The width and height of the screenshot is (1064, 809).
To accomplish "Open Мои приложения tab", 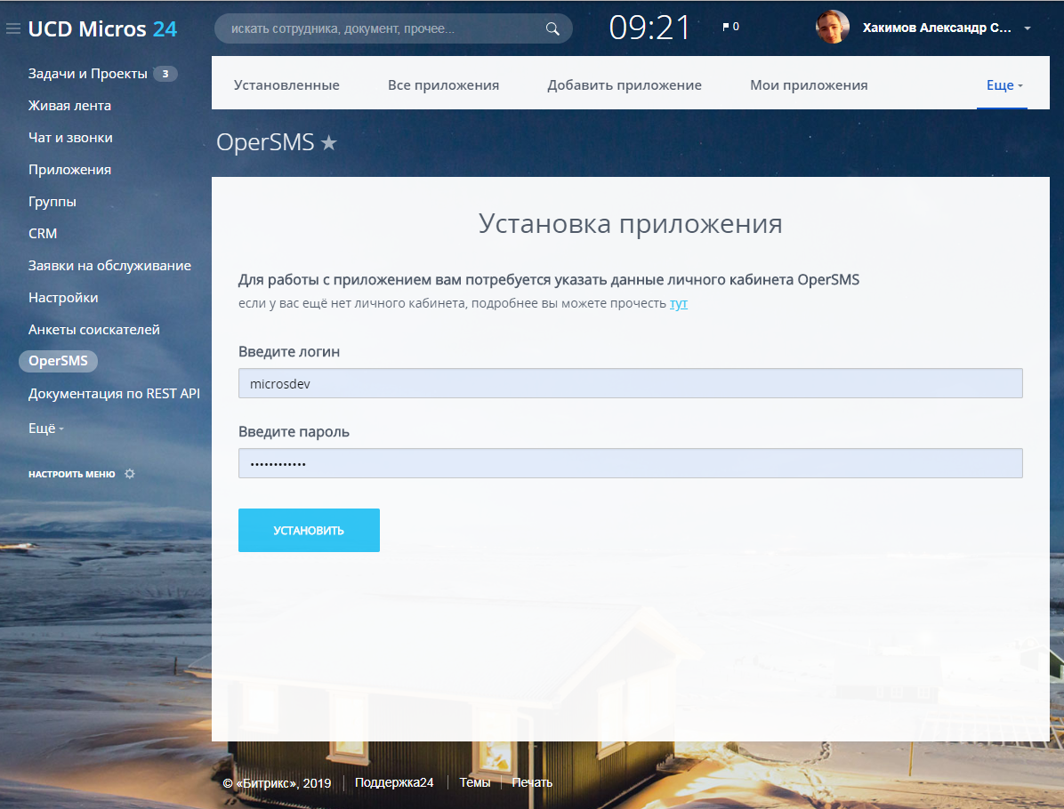I will [x=809, y=85].
